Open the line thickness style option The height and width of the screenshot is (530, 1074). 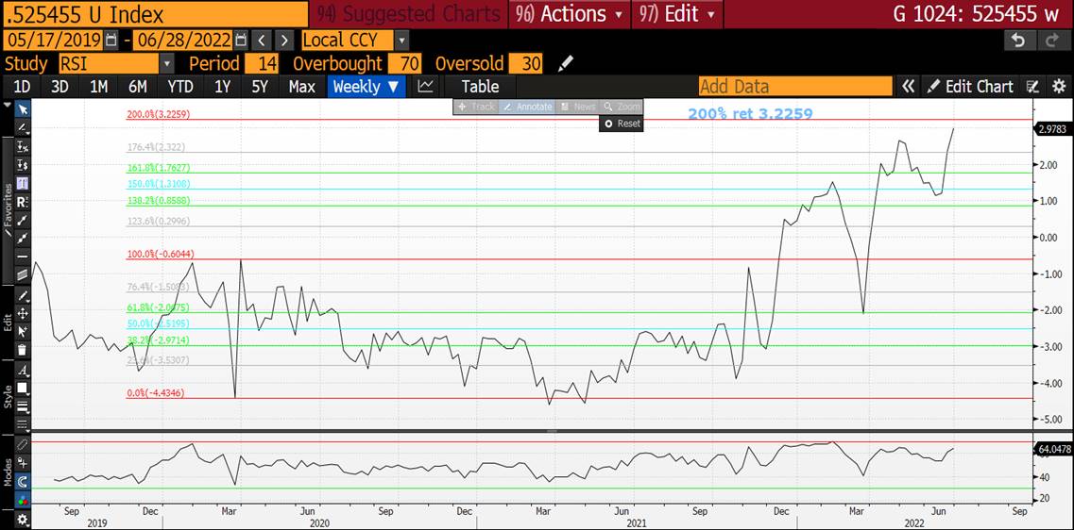(x=23, y=406)
